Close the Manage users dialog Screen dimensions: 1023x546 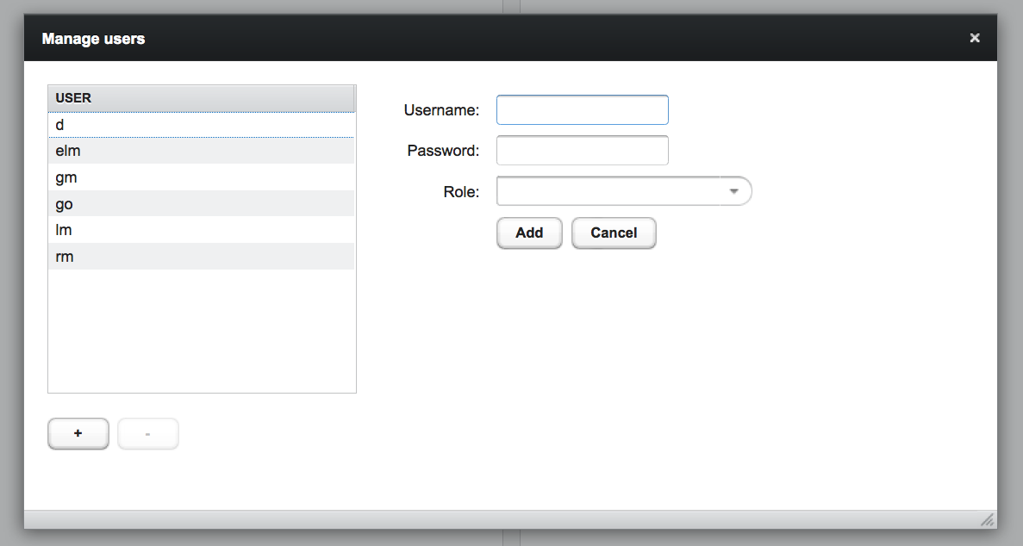(x=975, y=38)
